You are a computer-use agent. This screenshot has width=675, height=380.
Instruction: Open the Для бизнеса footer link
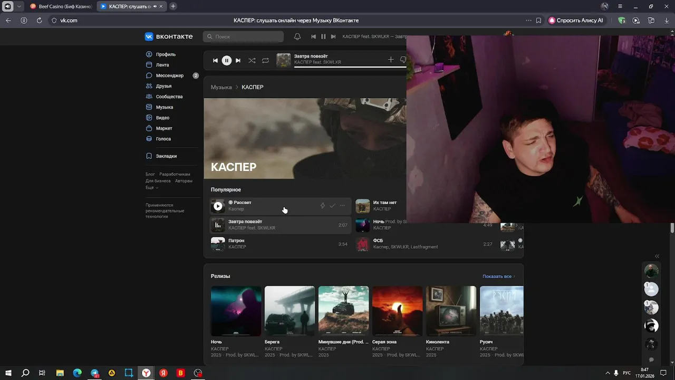pyautogui.click(x=158, y=181)
